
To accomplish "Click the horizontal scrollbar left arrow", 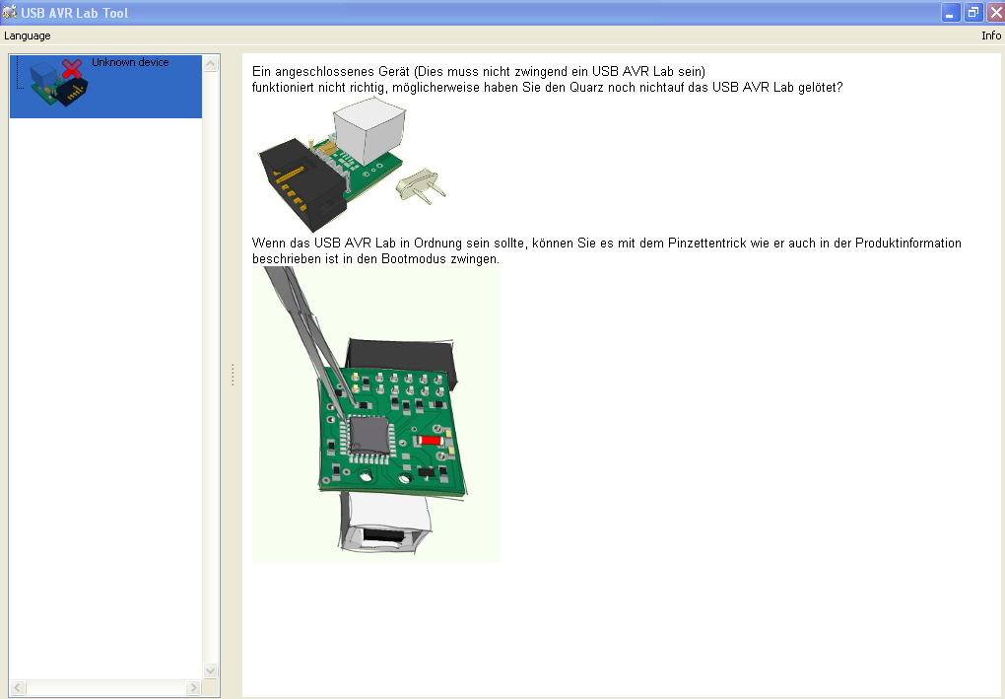I will (x=18, y=687).
